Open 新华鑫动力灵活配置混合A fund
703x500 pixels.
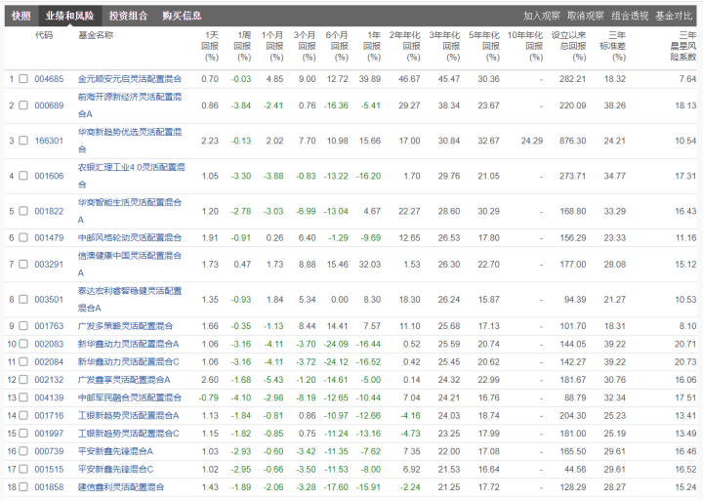[x=128, y=344]
